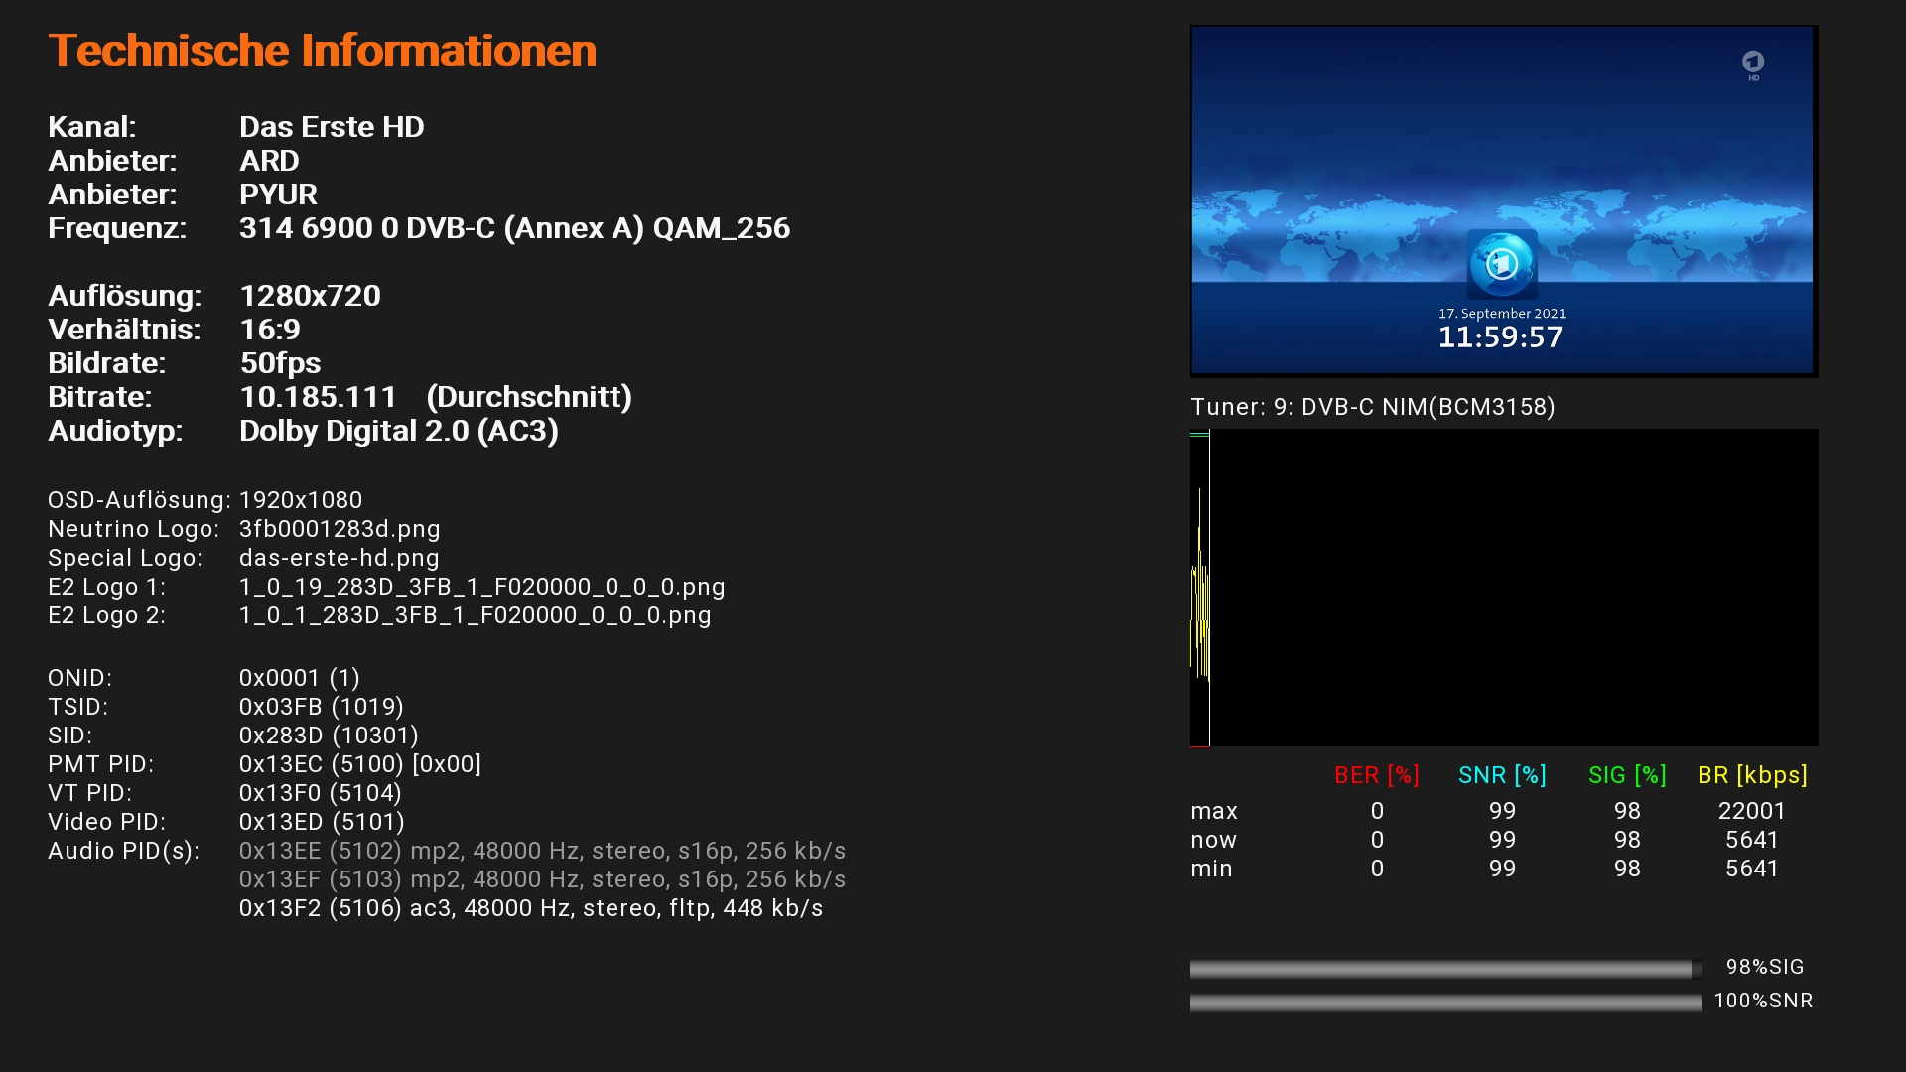Click the Technische Informationen title
Viewport: 1906px width, 1072px height.
[322, 51]
